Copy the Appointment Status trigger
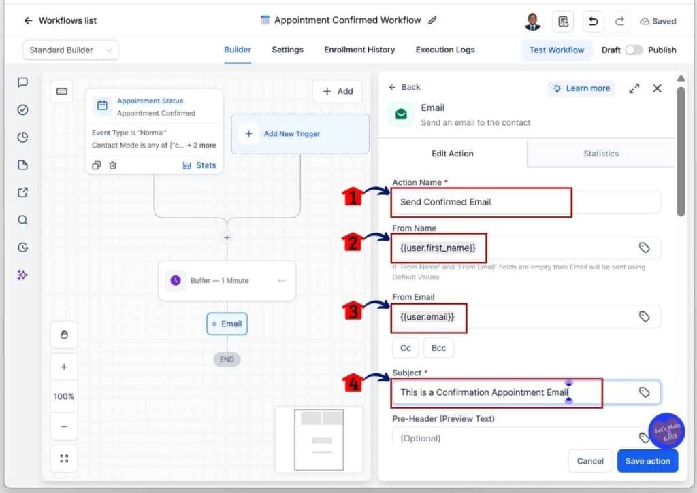The image size is (697, 493). pyautogui.click(x=97, y=165)
